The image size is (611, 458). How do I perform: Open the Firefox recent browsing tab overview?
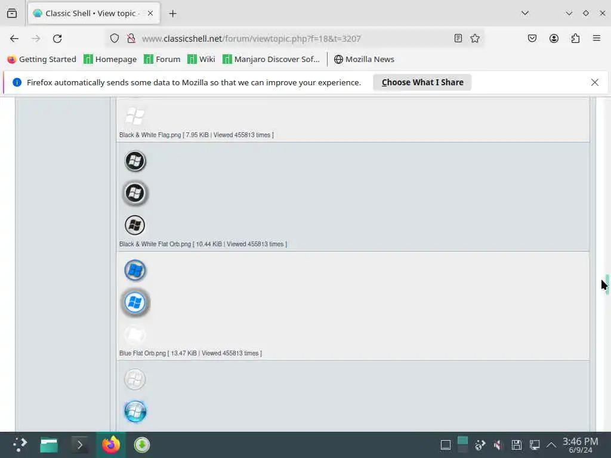point(12,13)
